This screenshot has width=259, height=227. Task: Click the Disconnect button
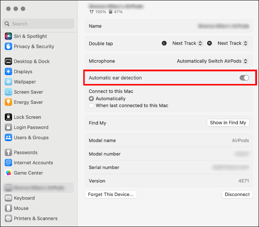point(237,194)
